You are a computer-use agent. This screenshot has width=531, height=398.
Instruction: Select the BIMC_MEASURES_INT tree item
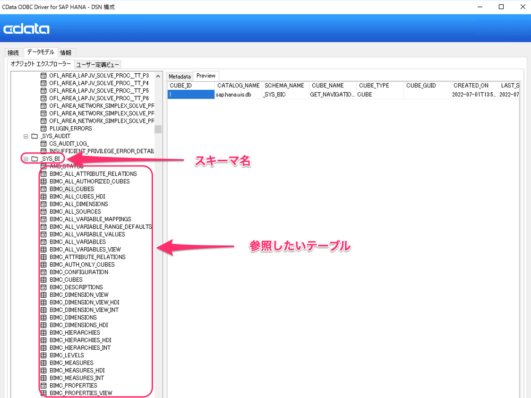coord(77,378)
